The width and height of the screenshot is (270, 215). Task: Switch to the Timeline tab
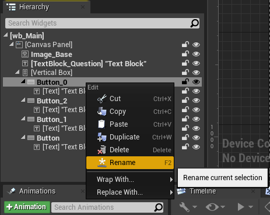click(x=218, y=191)
